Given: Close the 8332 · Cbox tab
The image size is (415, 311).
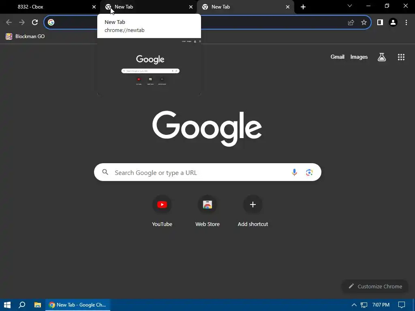Looking at the screenshot, I should tap(94, 7).
